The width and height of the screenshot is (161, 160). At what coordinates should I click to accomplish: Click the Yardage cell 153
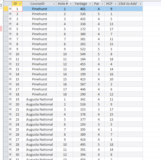(x=83, y=109)
